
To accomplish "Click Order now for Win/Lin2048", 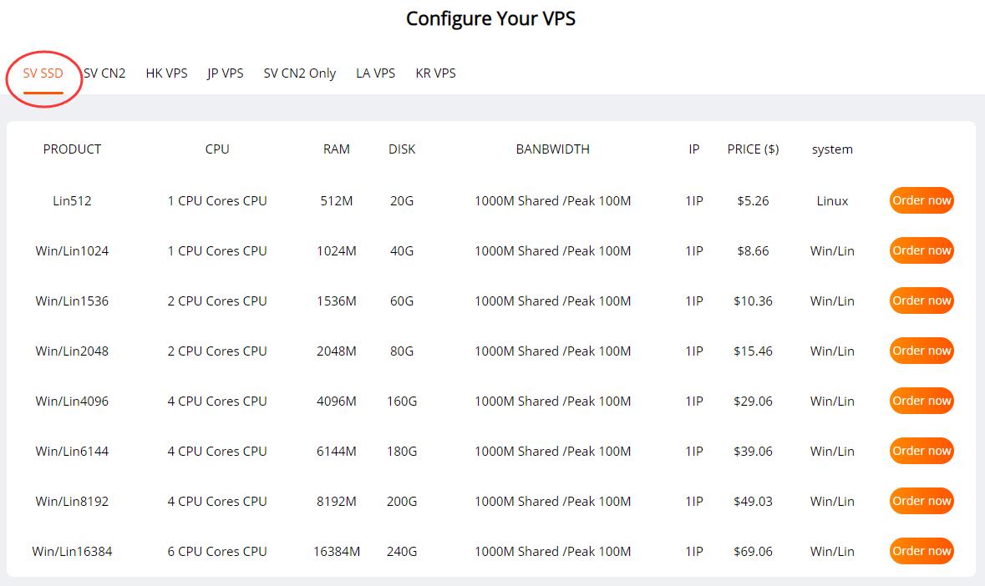I will click(x=922, y=351).
